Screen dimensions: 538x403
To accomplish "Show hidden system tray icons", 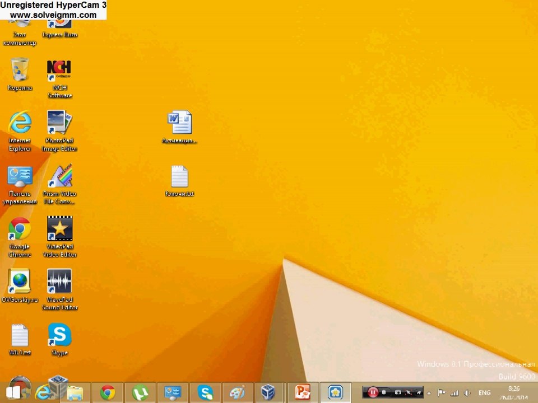I will [429, 393].
